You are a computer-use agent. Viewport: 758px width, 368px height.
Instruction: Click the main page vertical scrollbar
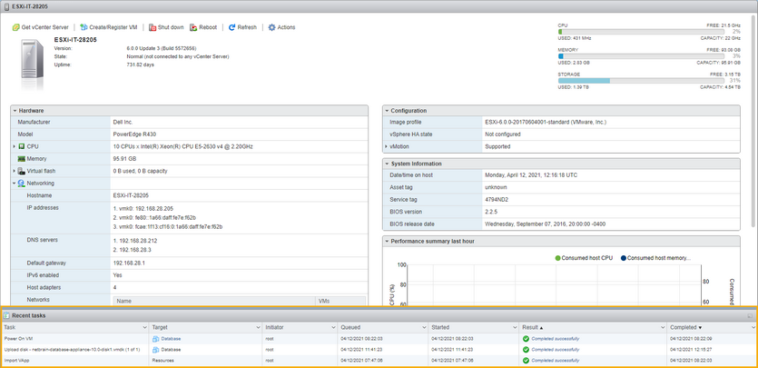point(754,121)
